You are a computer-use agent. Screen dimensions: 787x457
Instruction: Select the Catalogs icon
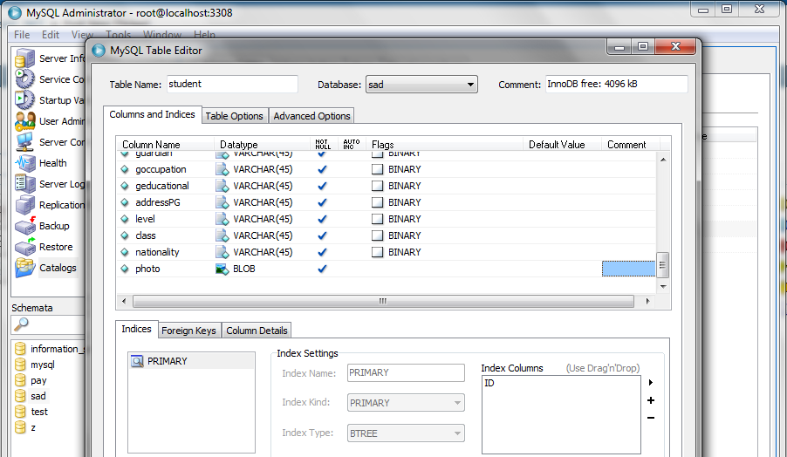click(x=24, y=268)
